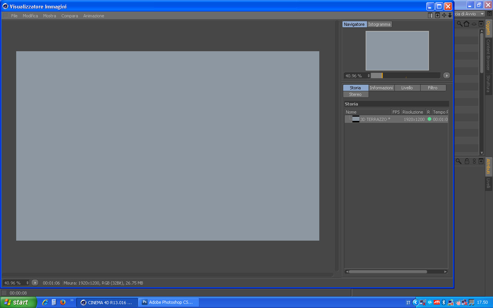The image size is (493, 308).
Task: Toggle the lock icon in the attributes panel
Action: [467, 161]
